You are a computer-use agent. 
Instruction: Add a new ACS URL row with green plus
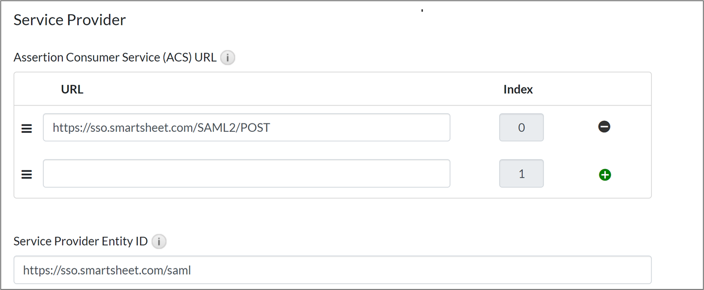[x=605, y=175]
